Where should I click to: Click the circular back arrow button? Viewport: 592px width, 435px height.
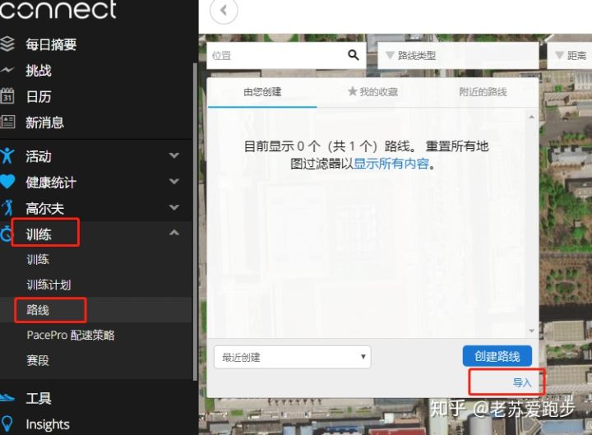(x=224, y=10)
